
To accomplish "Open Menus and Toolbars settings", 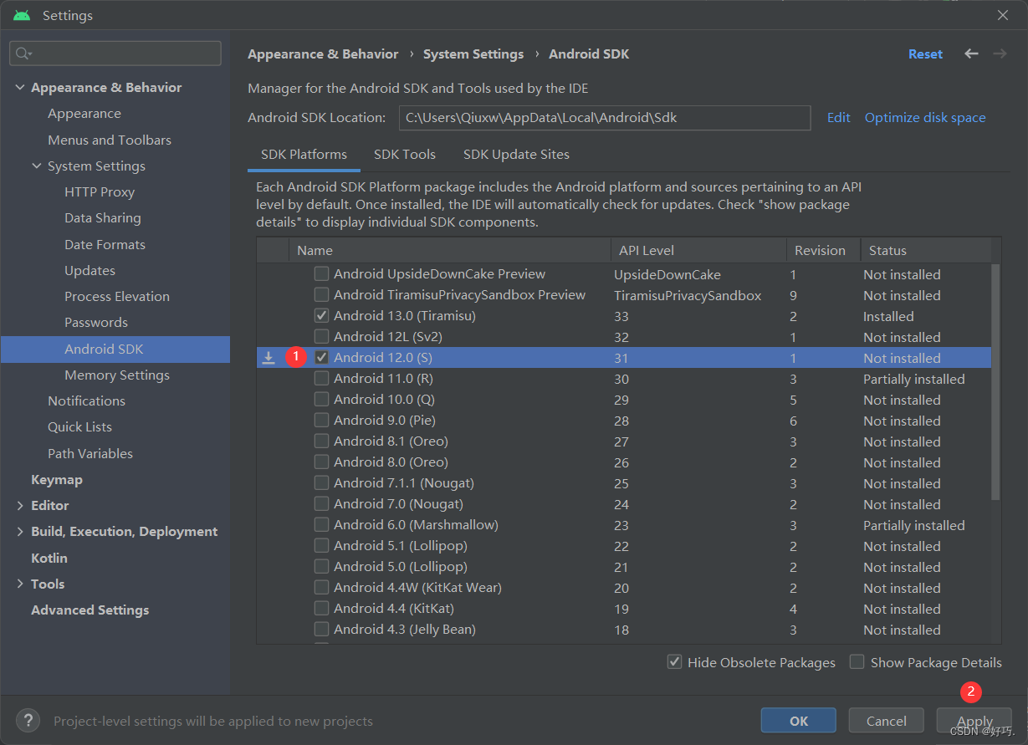I will [110, 140].
